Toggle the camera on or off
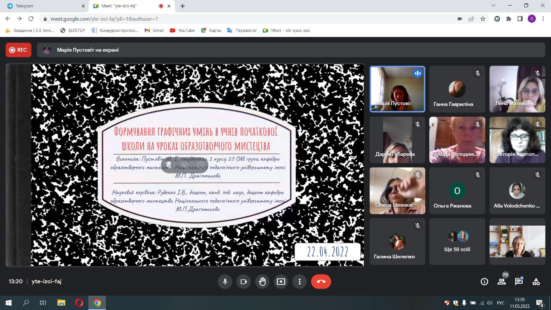The width and height of the screenshot is (551, 310). coord(243,282)
